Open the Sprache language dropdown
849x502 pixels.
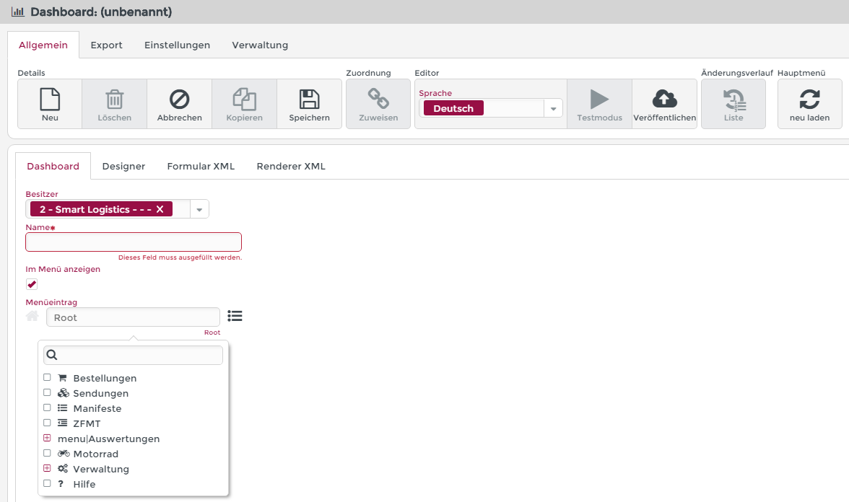(x=553, y=108)
